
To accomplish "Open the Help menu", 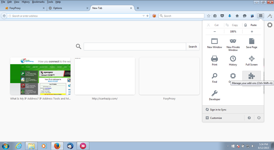I will coord(58,2).
